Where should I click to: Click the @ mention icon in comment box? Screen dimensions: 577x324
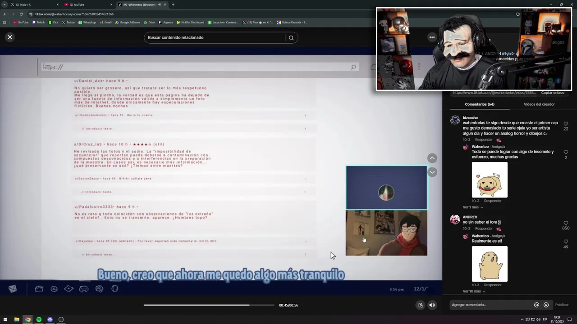point(536,305)
